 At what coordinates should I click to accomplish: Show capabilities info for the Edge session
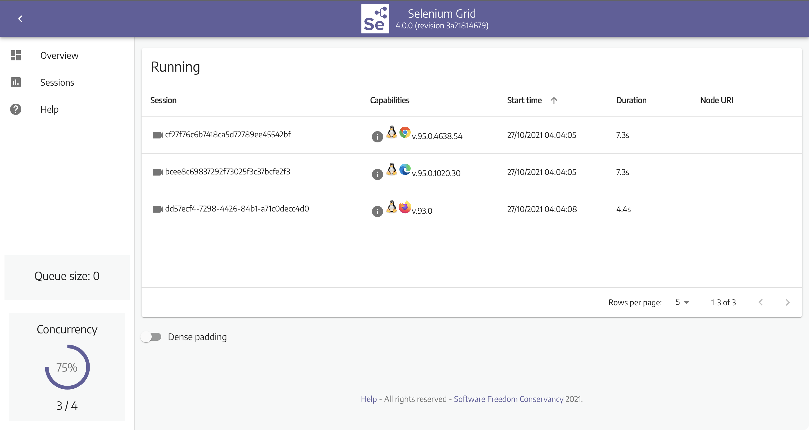point(377,174)
